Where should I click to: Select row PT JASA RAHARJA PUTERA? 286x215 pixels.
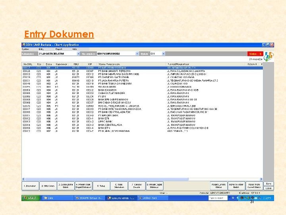pyautogui.click(x=143, y=80)
